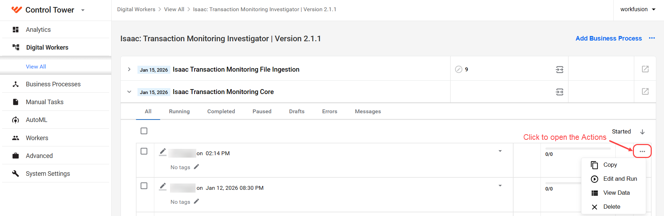The height and width of the screenshot is (216, 664).
Task: Switch to the Paused tab
Action: click(x=262, y=111)
